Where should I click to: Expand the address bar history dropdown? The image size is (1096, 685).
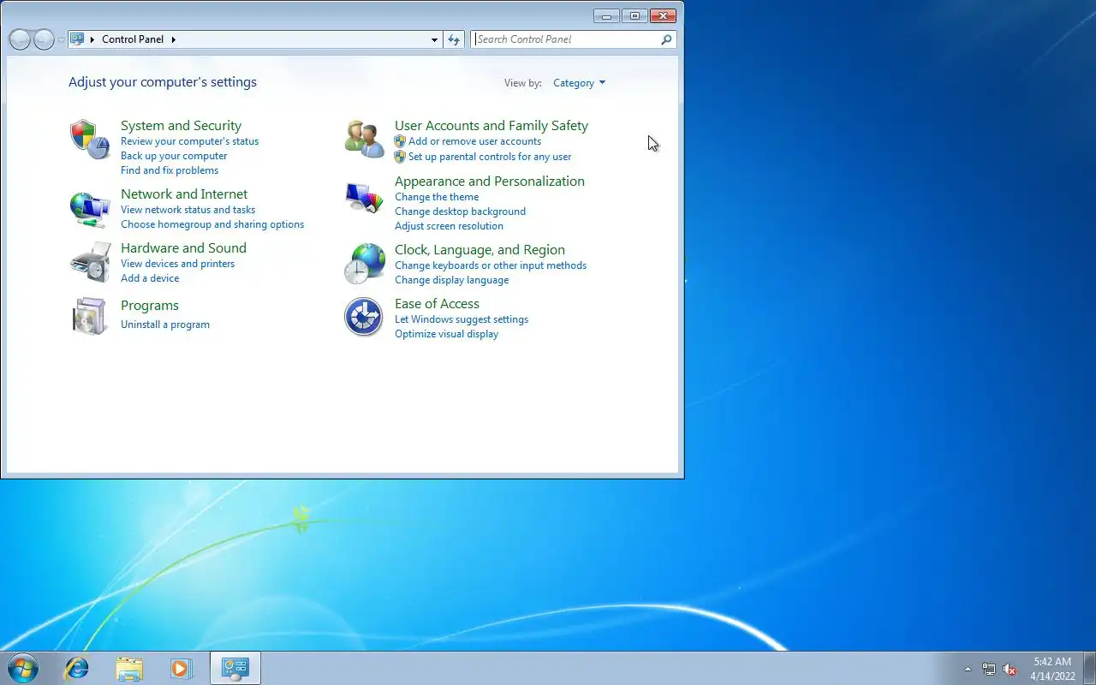(434, 39)
